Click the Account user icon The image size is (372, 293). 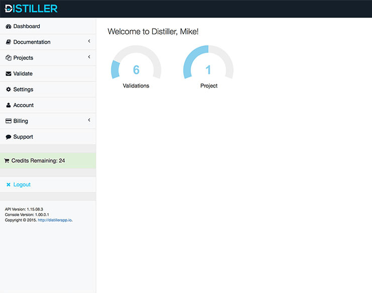(x=9, y=105)
